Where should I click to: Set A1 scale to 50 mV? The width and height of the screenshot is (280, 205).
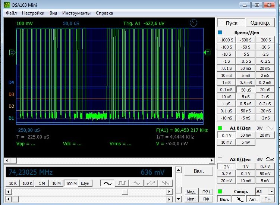pos(246,135)
